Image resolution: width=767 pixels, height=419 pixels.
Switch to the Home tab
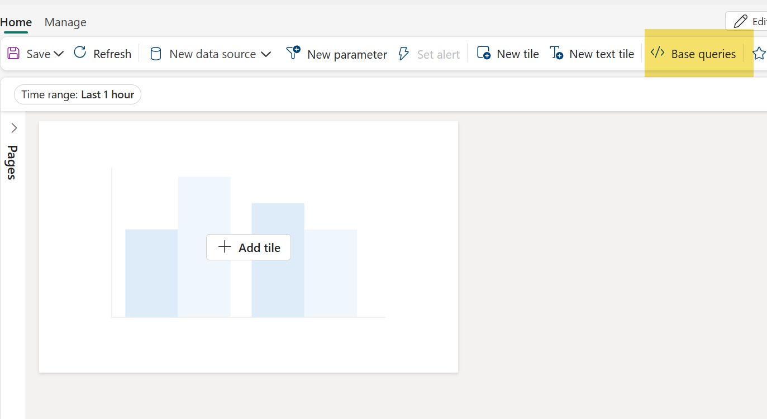coord(16,22)
